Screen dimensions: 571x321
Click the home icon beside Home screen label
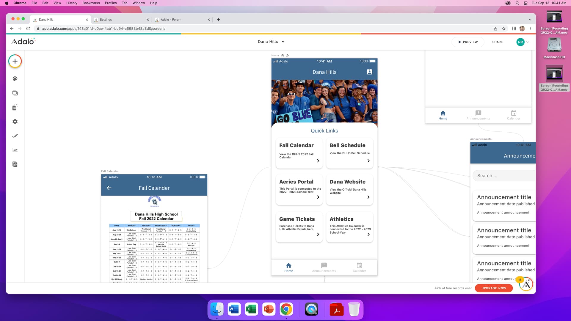tap(283, 55)
